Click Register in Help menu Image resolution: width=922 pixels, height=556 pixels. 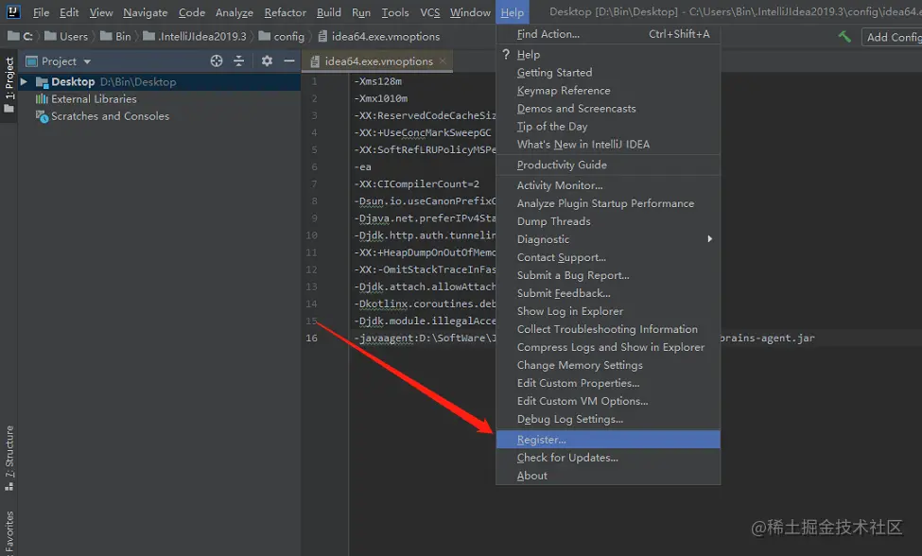(x=608, y=440)
